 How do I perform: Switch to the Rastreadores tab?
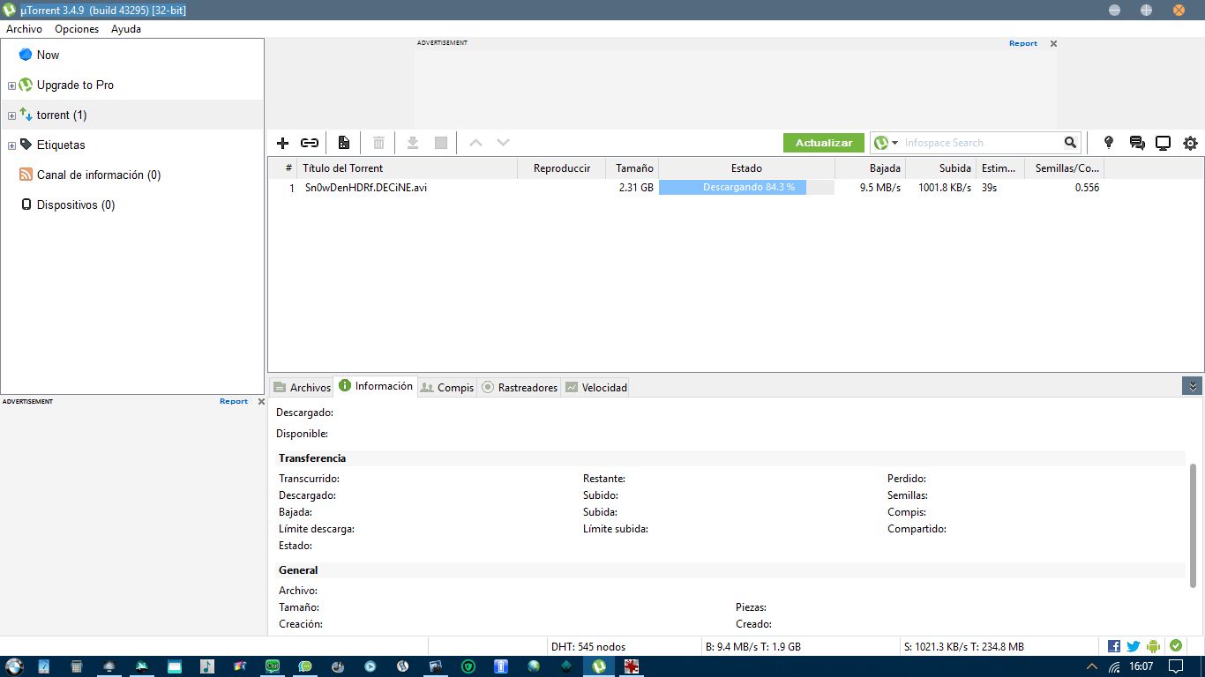520,387
